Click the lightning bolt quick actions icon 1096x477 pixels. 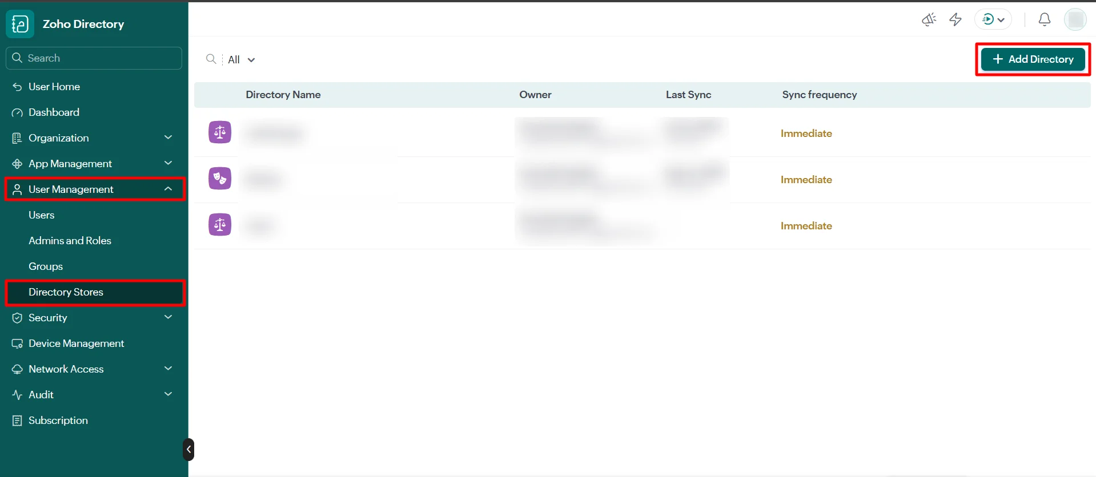coord(956,19)
